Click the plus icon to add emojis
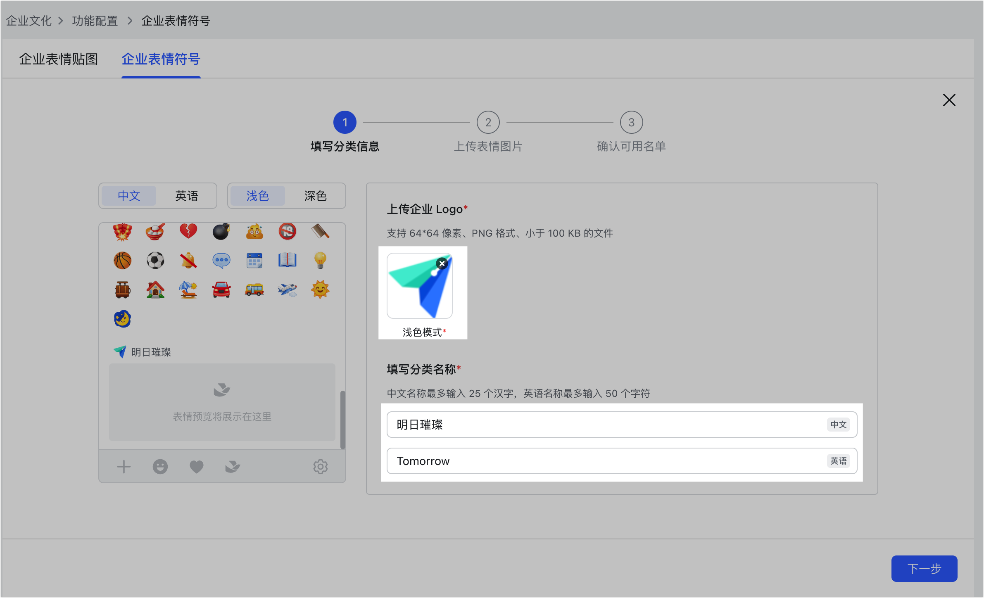The height and width of the screenshot is (598, 984). click(124, 467)
